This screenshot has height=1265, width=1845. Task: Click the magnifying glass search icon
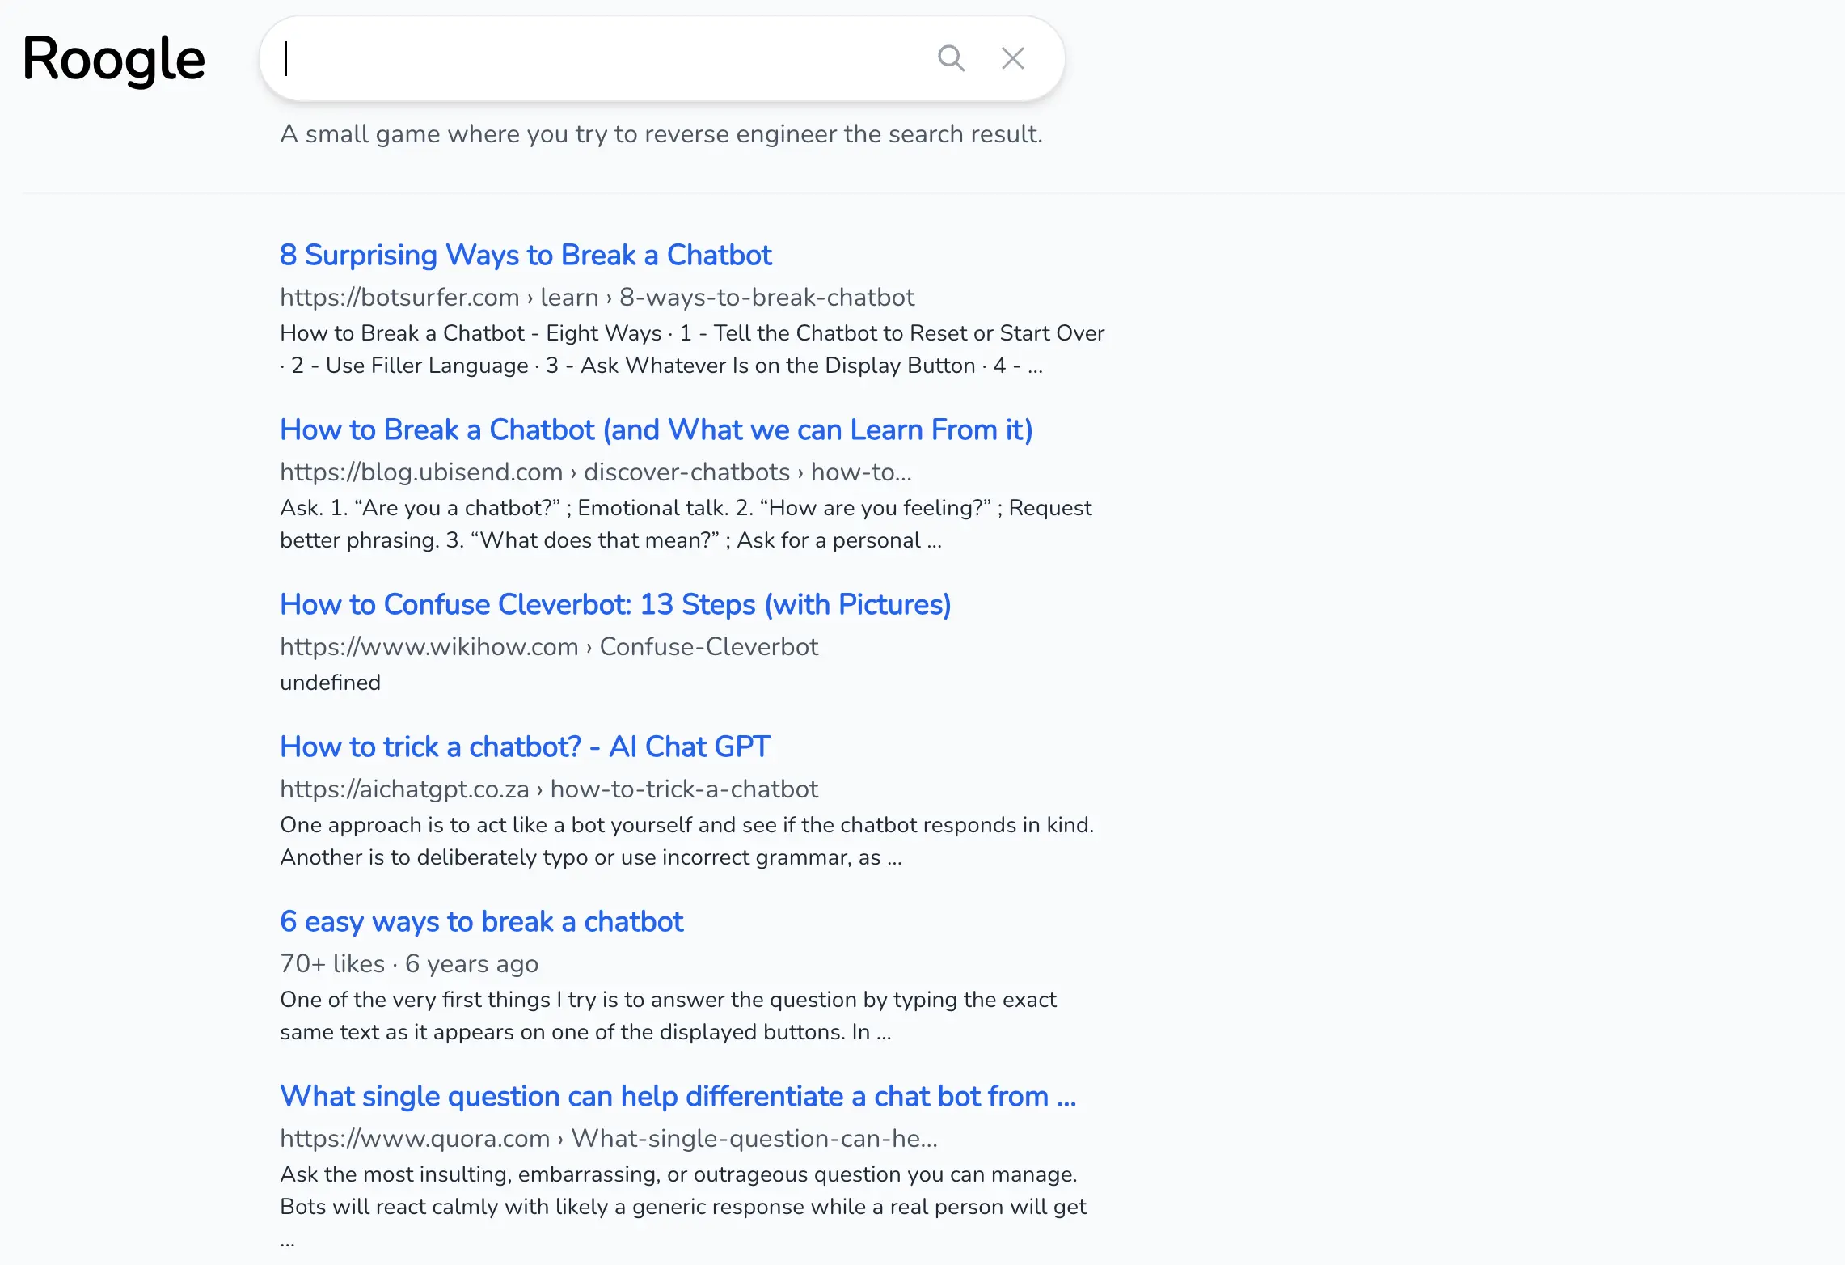[x=951, y=58]
